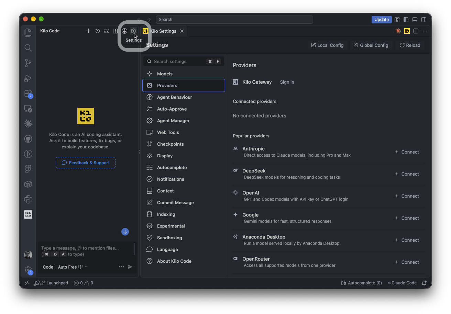Reload the settings
The width and height of the screenshot is (451, 314).
point(410,45)
